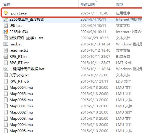The width and height of the screenshot is (142, 133).
Task: Click the 2265安卓网_百度搜索 shortcut icon
Action: click(x=6, y=19)
